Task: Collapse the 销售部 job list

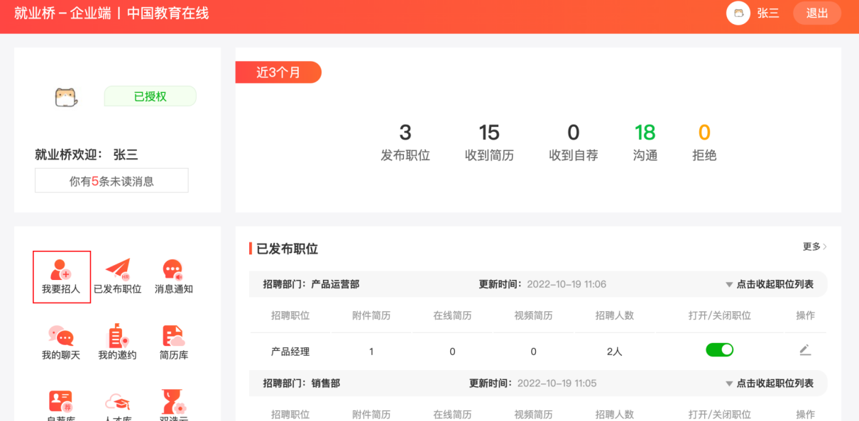Action: [x=770, y=383]
